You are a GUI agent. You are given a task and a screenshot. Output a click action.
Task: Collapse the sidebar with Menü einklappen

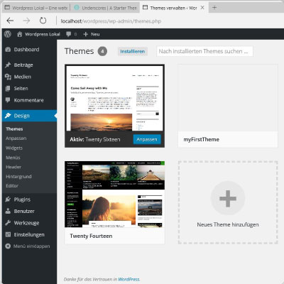(28, 246)
